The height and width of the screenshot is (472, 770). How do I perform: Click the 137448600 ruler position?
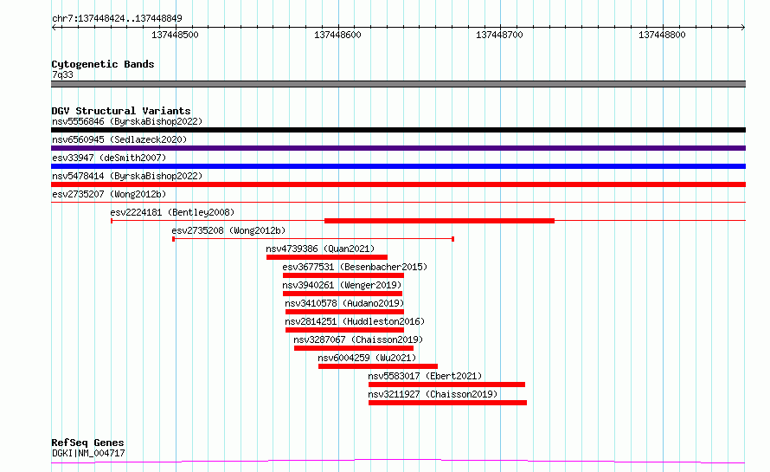tap(338, 35)
